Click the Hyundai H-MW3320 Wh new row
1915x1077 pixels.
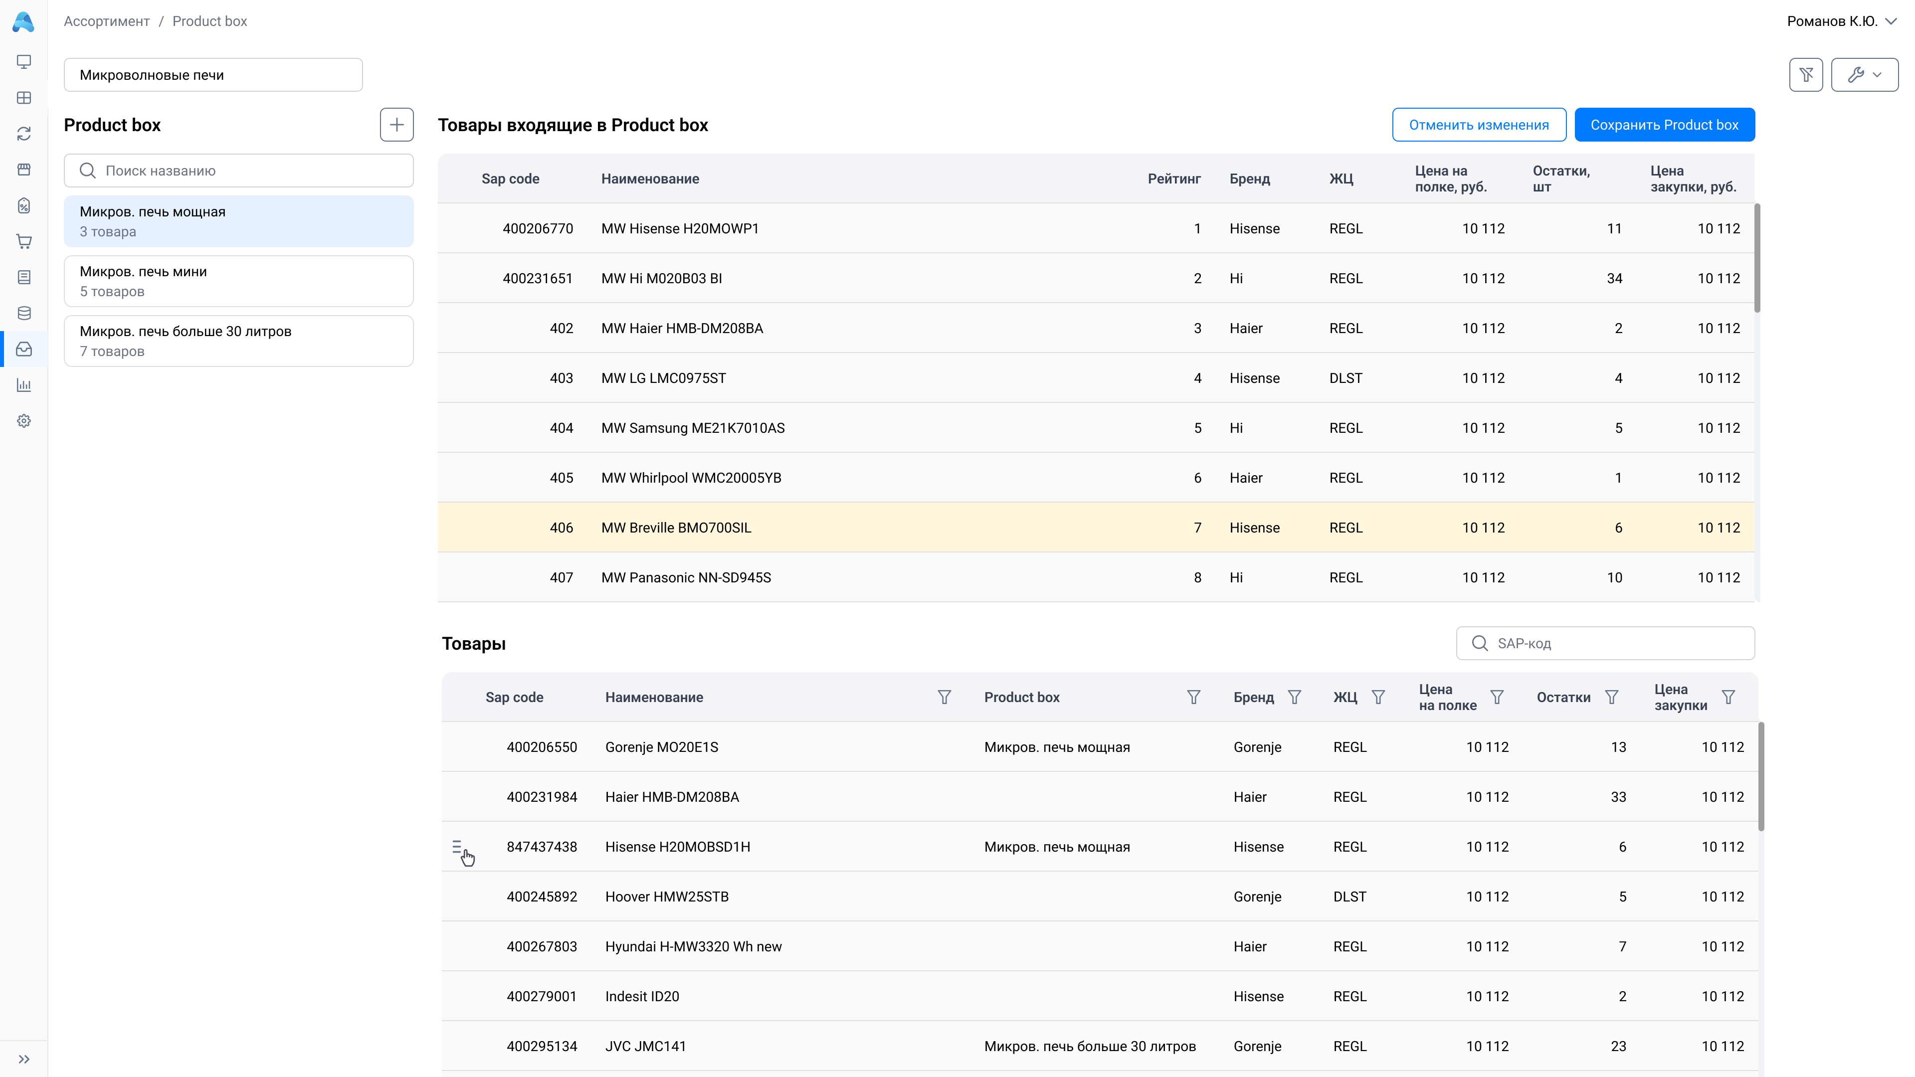tap(1100, 946)
